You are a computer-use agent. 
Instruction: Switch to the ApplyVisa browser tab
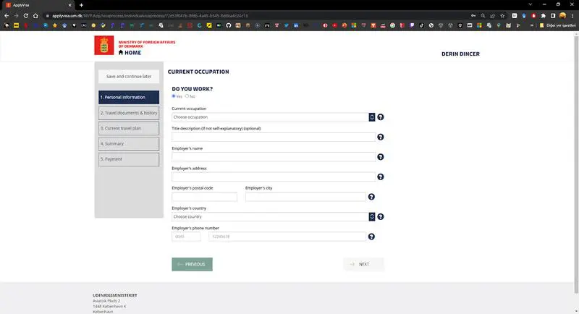37,5
